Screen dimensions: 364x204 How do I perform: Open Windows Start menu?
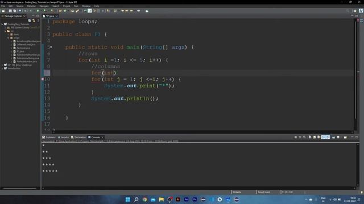(x=127, y=199)
